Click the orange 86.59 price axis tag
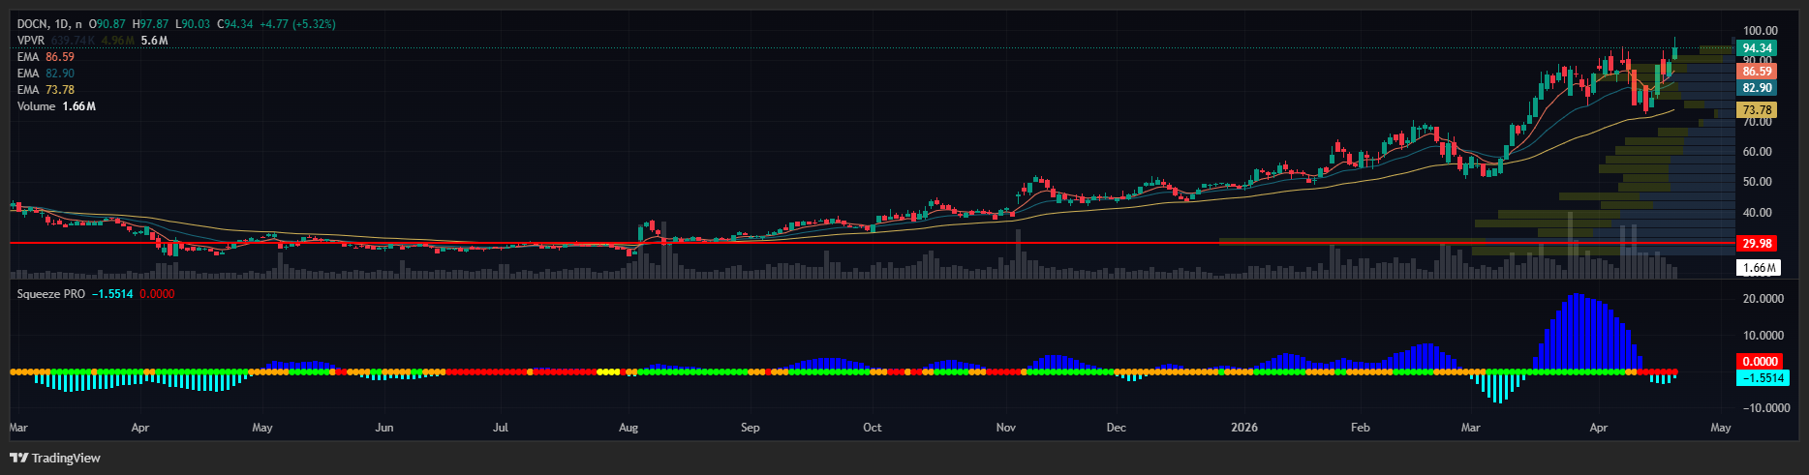The width and height of the screenshot is (1809, 475). 1757,72
